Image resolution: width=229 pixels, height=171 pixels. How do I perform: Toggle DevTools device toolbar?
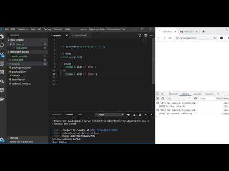click(x=162, y=94)
